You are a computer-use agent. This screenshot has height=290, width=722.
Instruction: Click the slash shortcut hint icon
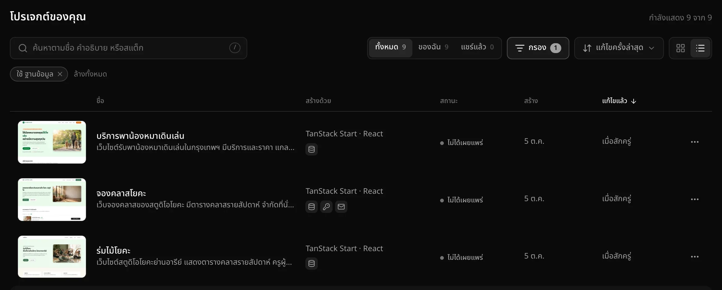point(235,48)
